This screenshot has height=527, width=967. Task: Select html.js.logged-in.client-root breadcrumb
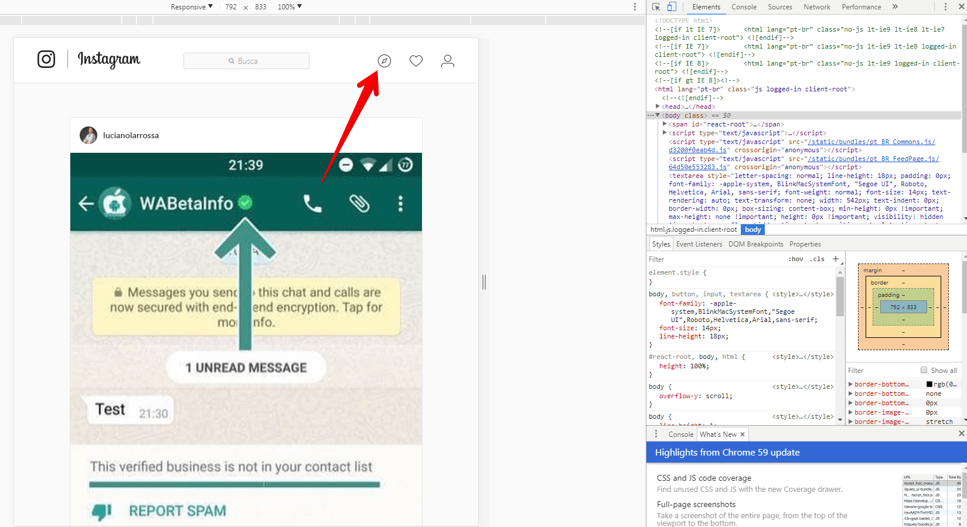point(693,230)
